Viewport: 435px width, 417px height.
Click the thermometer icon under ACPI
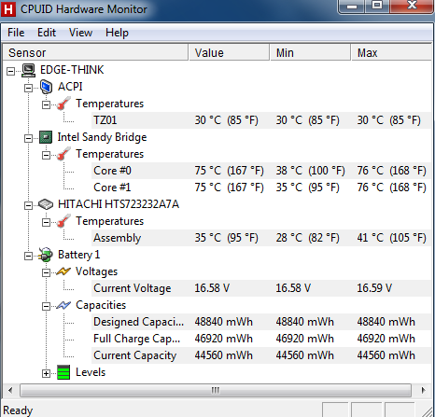point(63,104)
